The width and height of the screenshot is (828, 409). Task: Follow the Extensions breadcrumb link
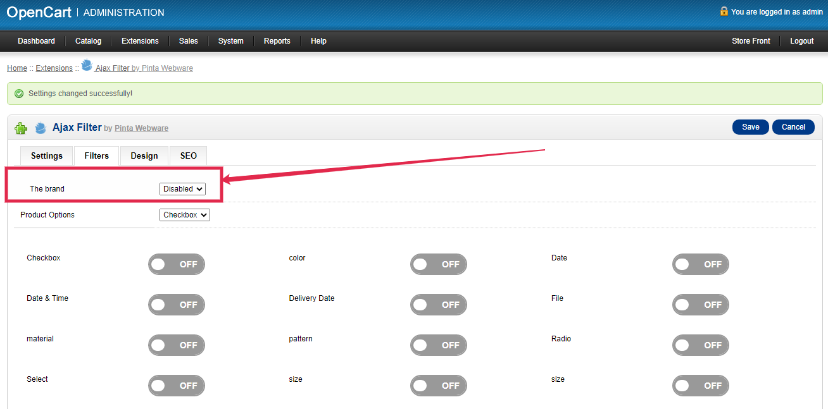(54, 68)
